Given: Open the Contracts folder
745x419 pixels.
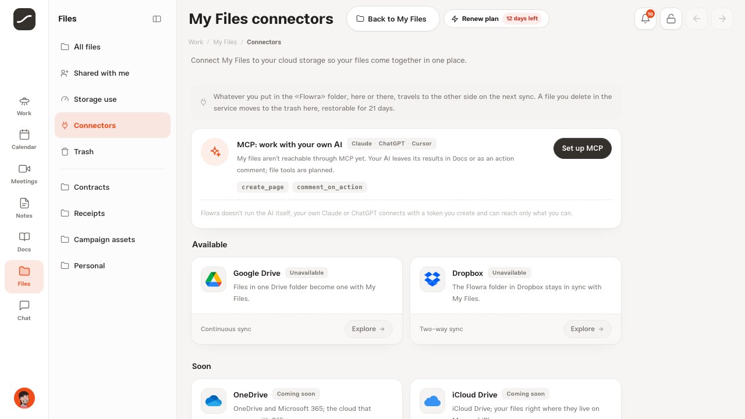Looking at the screenshot, I should [112, 187].
